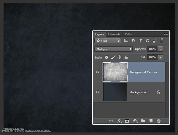Open the Kind filter type dropdown
This screenshot has height=135, width=178.
point(108,41)
